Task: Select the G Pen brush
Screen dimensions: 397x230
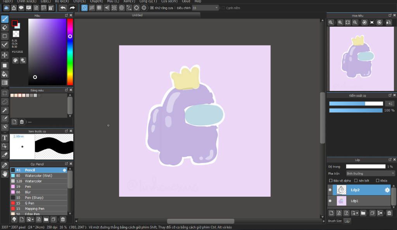Action: (38, 203)
